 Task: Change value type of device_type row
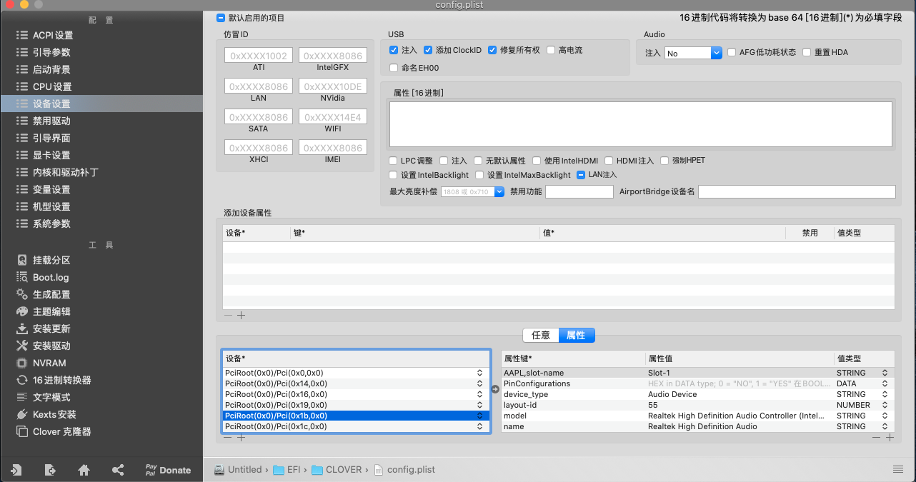pos(885,394)
